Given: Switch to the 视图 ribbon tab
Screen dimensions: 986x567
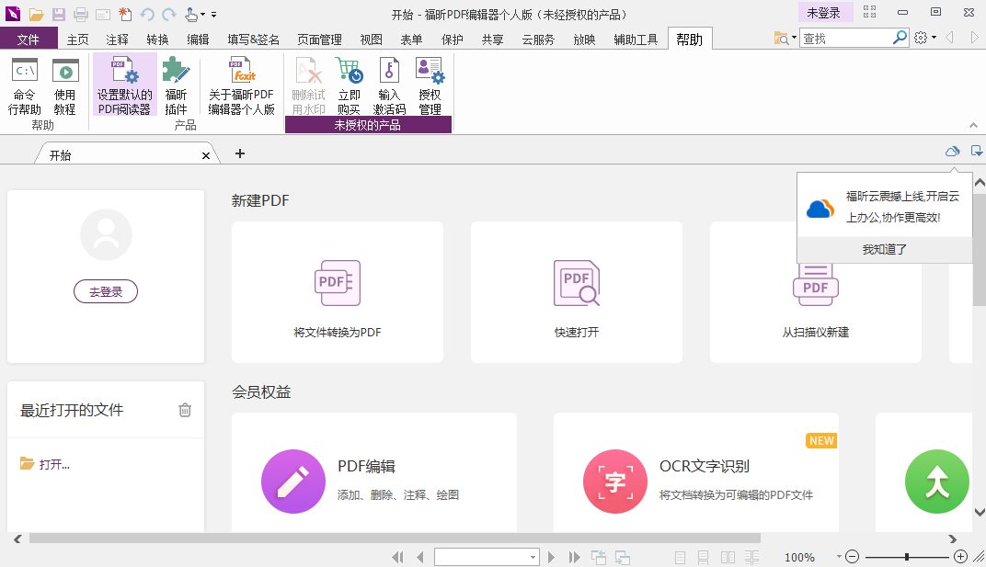Looking at the screenshot, I should click(x=372, y=39).
